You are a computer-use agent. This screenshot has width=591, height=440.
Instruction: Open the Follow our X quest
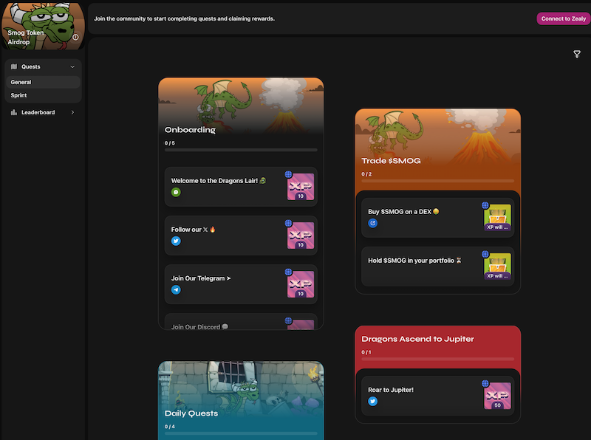click(x=241, y=236)
